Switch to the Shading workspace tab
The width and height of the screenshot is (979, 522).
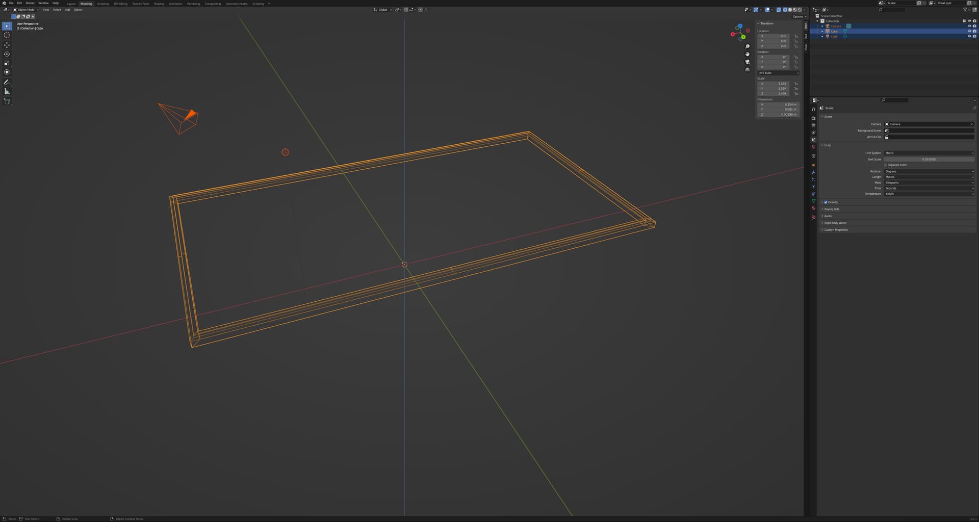pyautogui.click(x=159, y=4)
